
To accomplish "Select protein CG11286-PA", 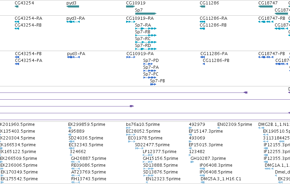I will click(203, 57).
